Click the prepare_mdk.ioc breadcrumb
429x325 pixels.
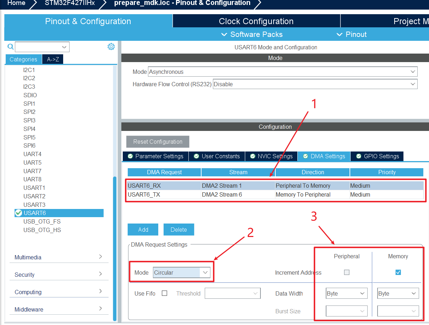coord(182,3)
